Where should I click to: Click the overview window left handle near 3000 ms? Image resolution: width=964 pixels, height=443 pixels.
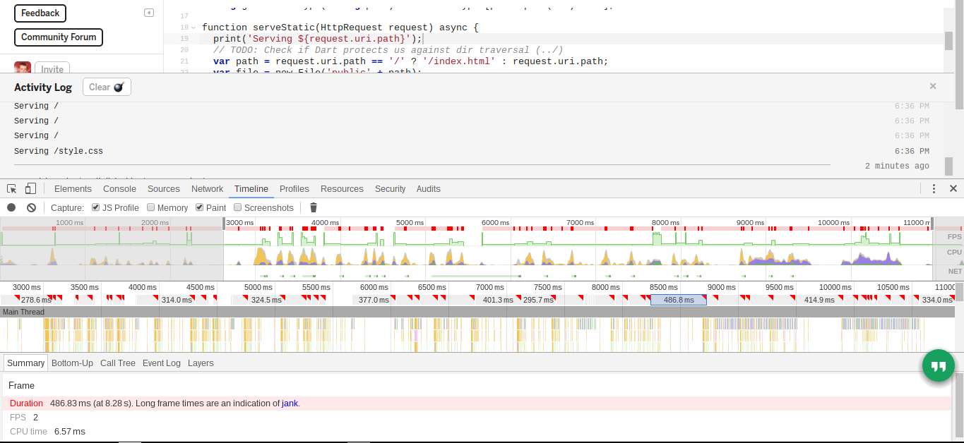click(224, 223)
